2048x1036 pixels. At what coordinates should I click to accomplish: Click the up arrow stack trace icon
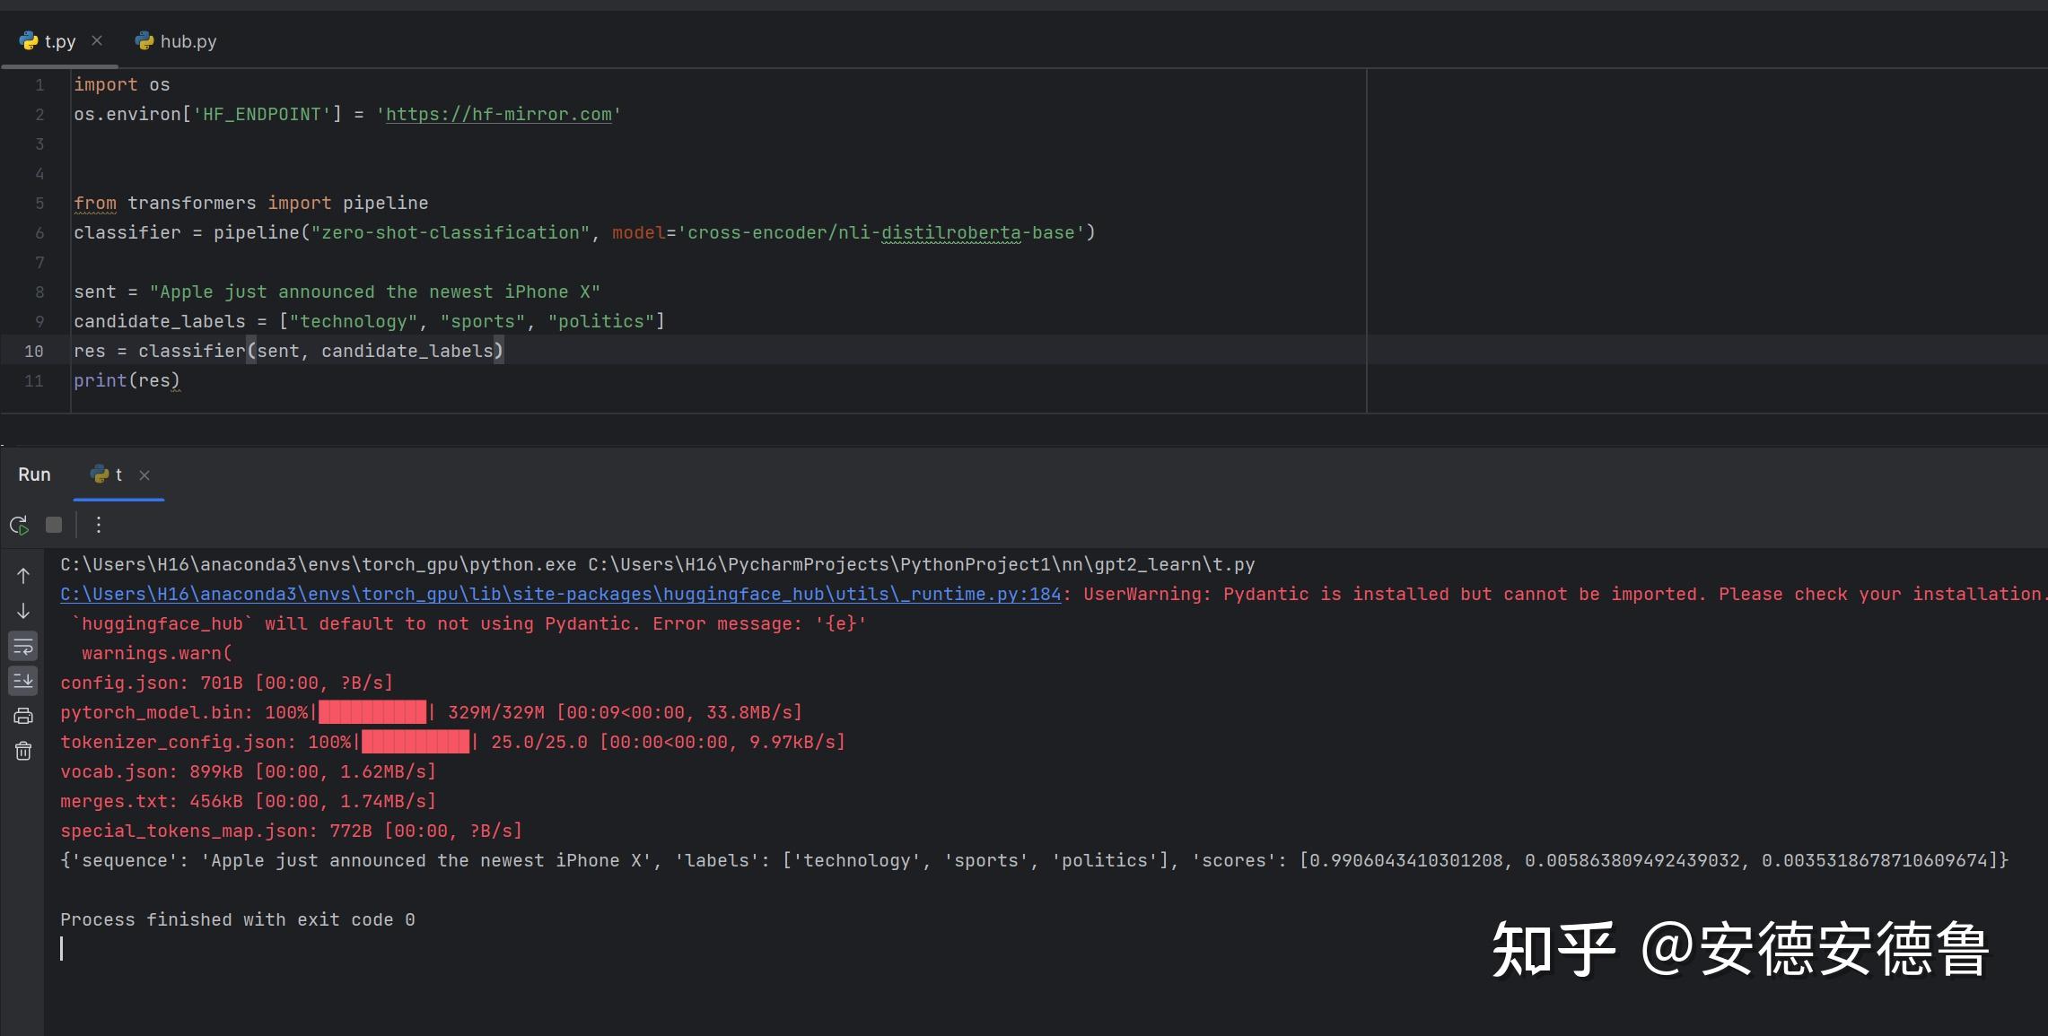click(x=23, y=576)
